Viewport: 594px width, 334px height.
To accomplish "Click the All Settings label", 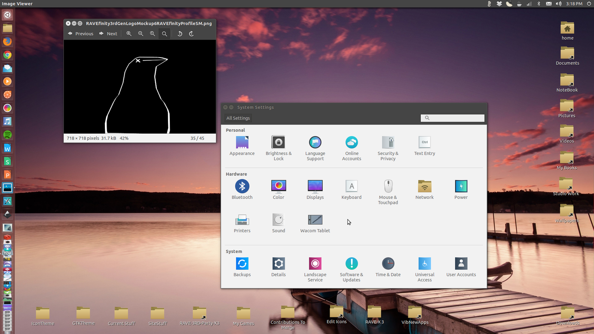I will coord(238,118).
